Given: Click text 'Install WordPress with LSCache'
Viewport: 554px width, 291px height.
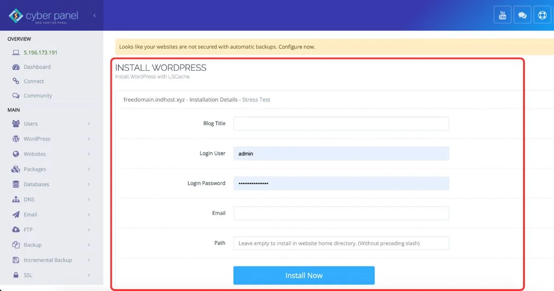Looking at the screenshot, I should click(152, 77).
